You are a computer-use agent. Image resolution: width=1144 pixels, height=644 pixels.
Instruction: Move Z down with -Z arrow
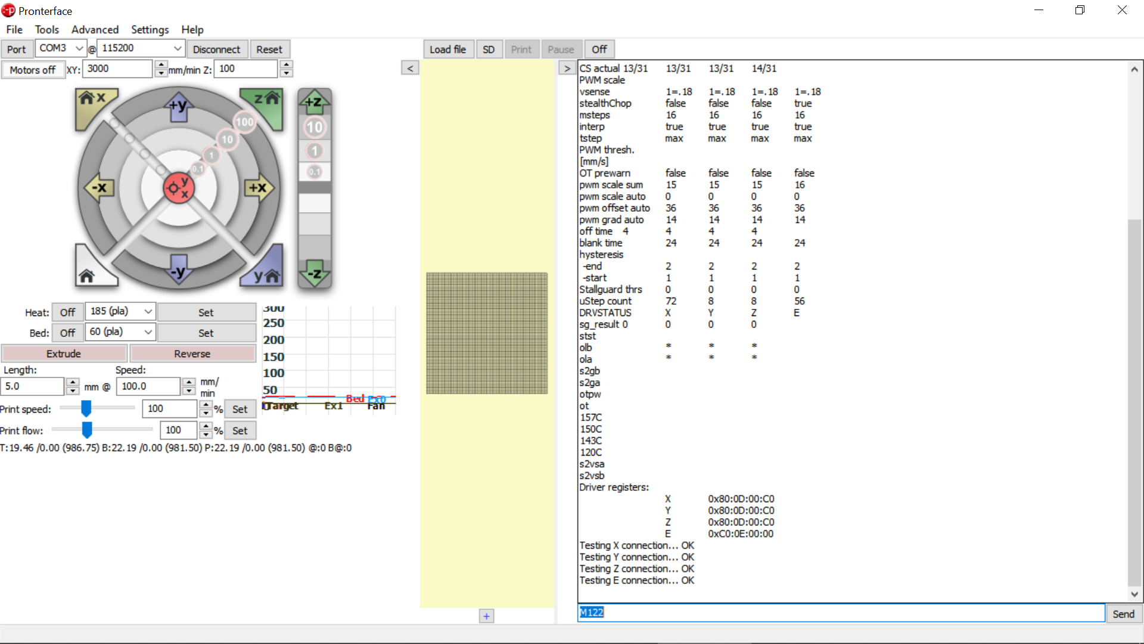pos(314,274)
